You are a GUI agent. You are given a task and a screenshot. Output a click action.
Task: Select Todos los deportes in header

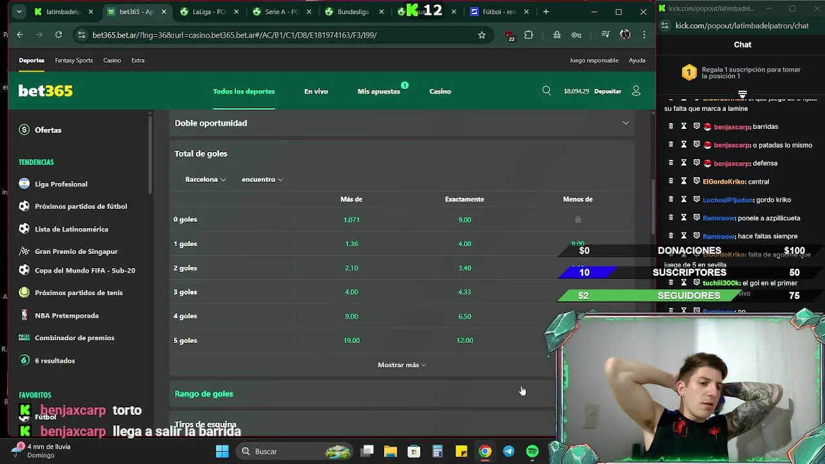pos(244,92)
